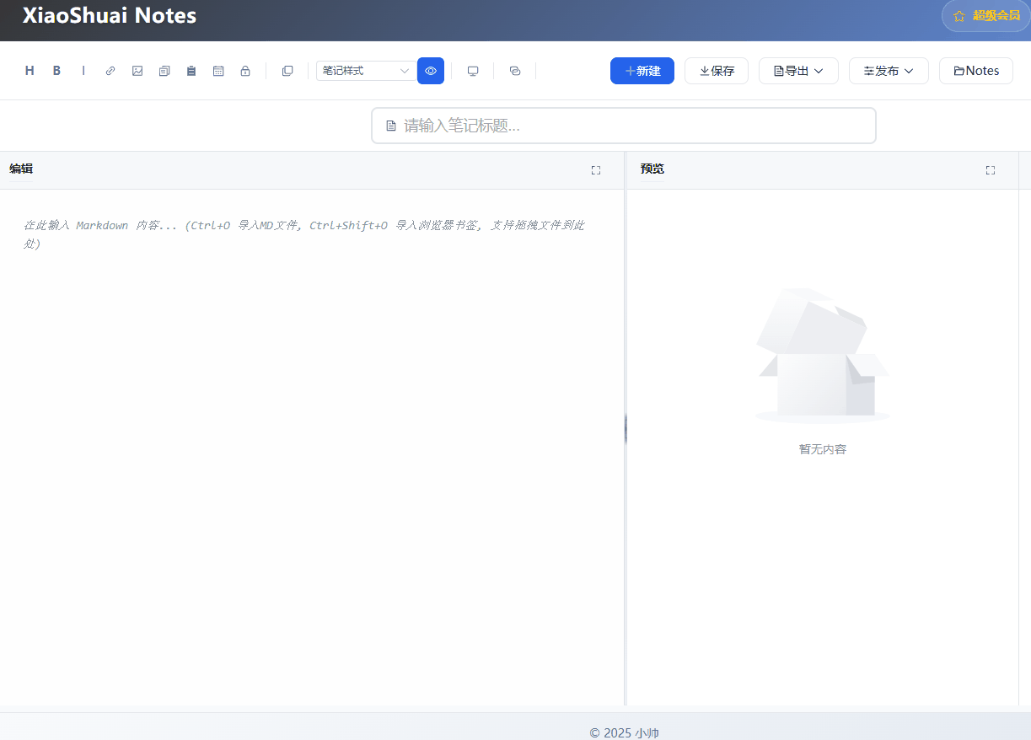Click the chat bubbles comment icon
This screenshot has width=1031, height=740.
(515, 71)
